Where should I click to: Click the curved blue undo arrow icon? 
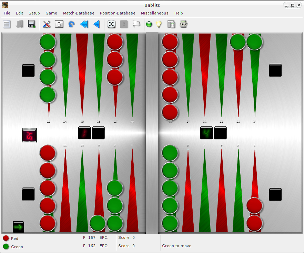[x=71, y=24]
